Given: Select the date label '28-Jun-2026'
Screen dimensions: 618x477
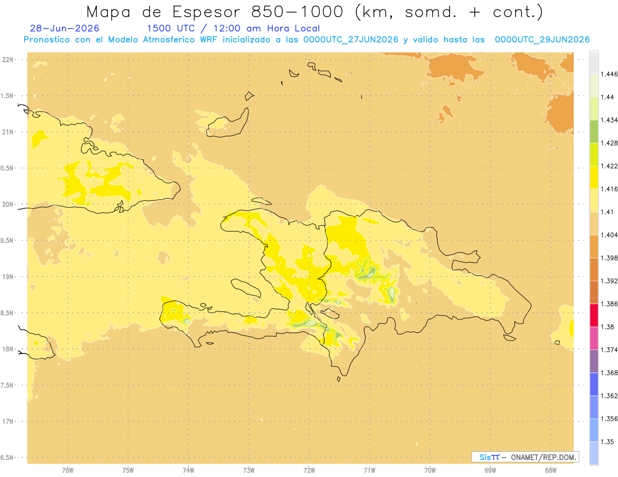Looking at the screenshot, I should (x=65, y=28).
